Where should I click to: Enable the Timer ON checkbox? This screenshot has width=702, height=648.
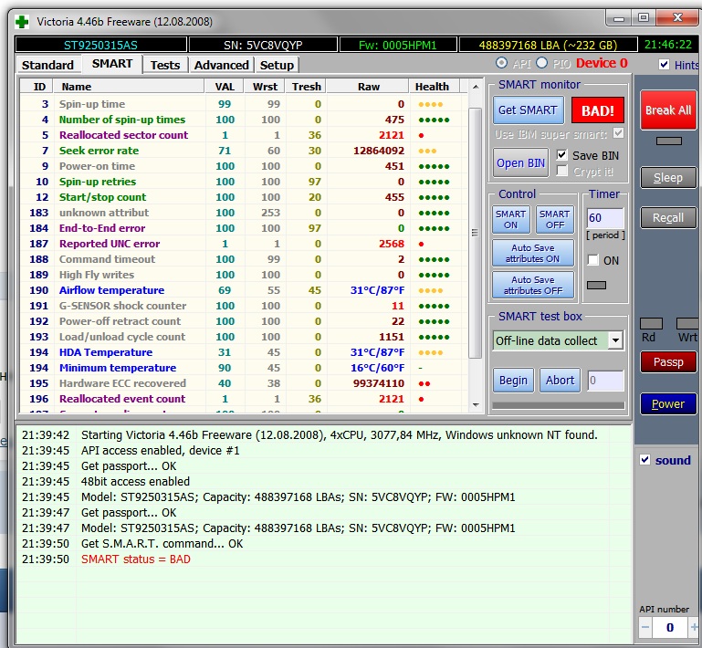[x=592, y=260]
